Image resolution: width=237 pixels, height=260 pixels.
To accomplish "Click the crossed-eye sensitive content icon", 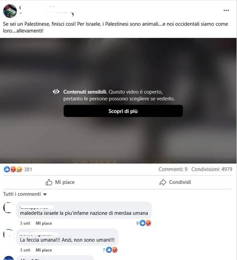I will [x=56, y=92].
